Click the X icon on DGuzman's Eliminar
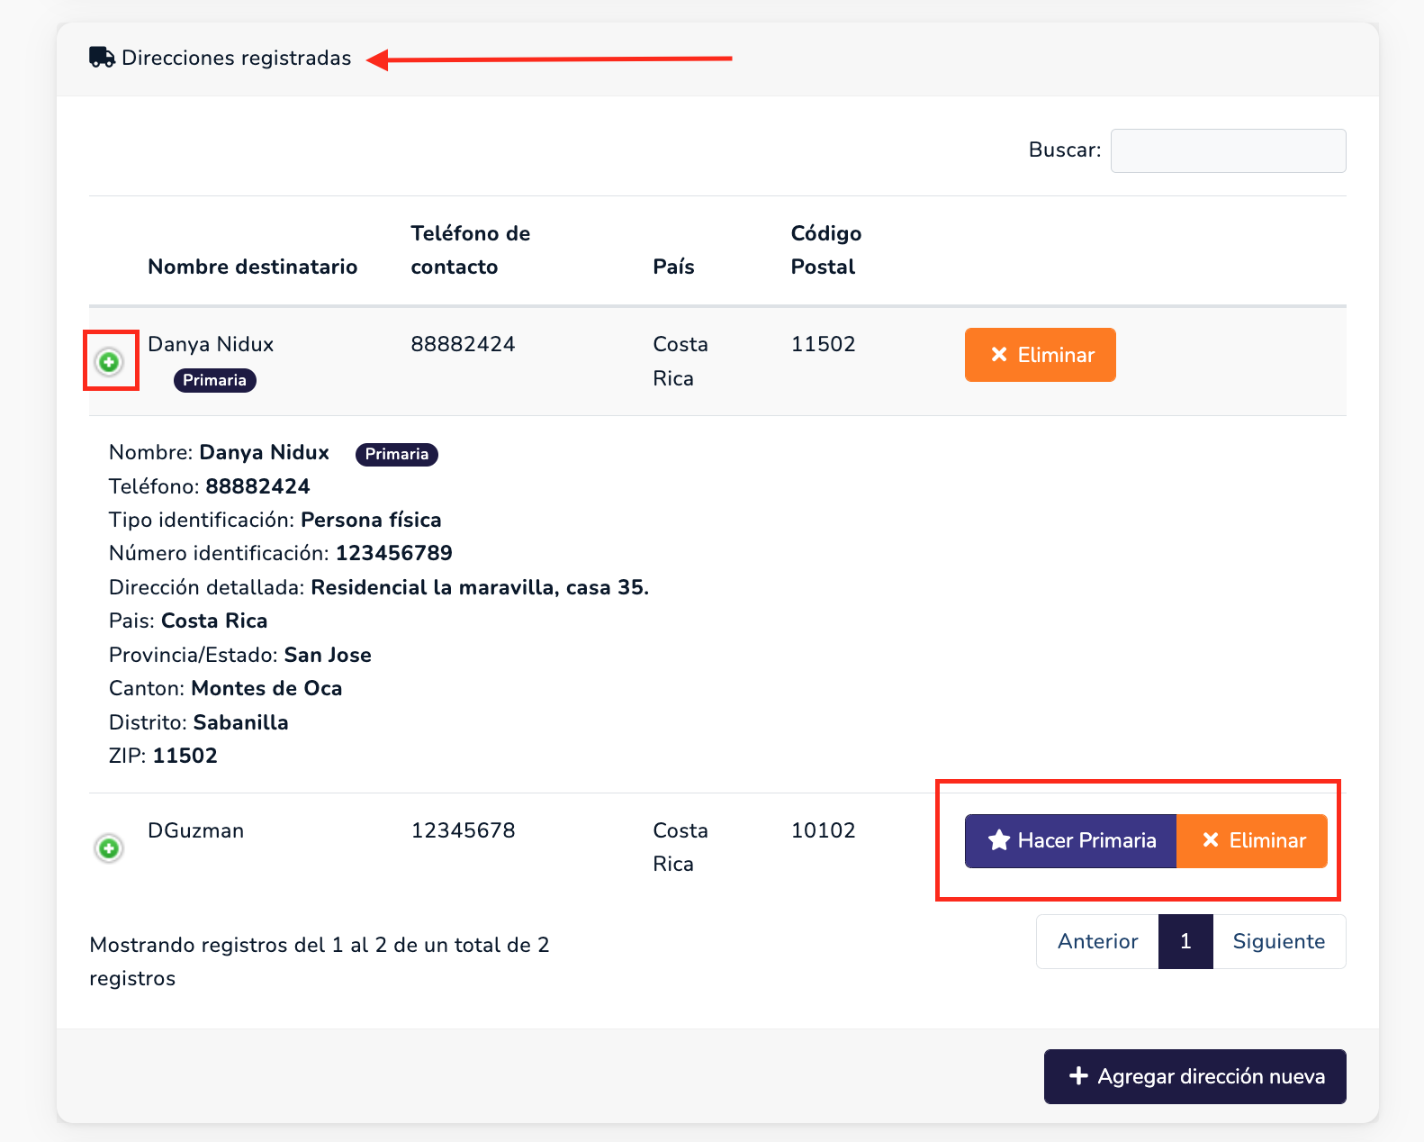The image size is (1424, 1142). pos(1211,840)
